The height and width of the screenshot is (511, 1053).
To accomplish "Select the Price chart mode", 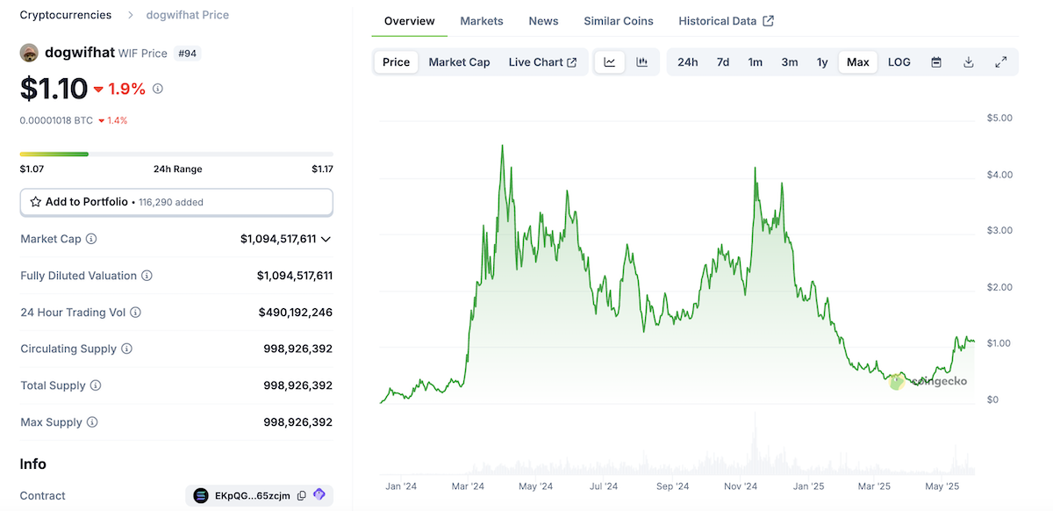I will pos(396,62).
